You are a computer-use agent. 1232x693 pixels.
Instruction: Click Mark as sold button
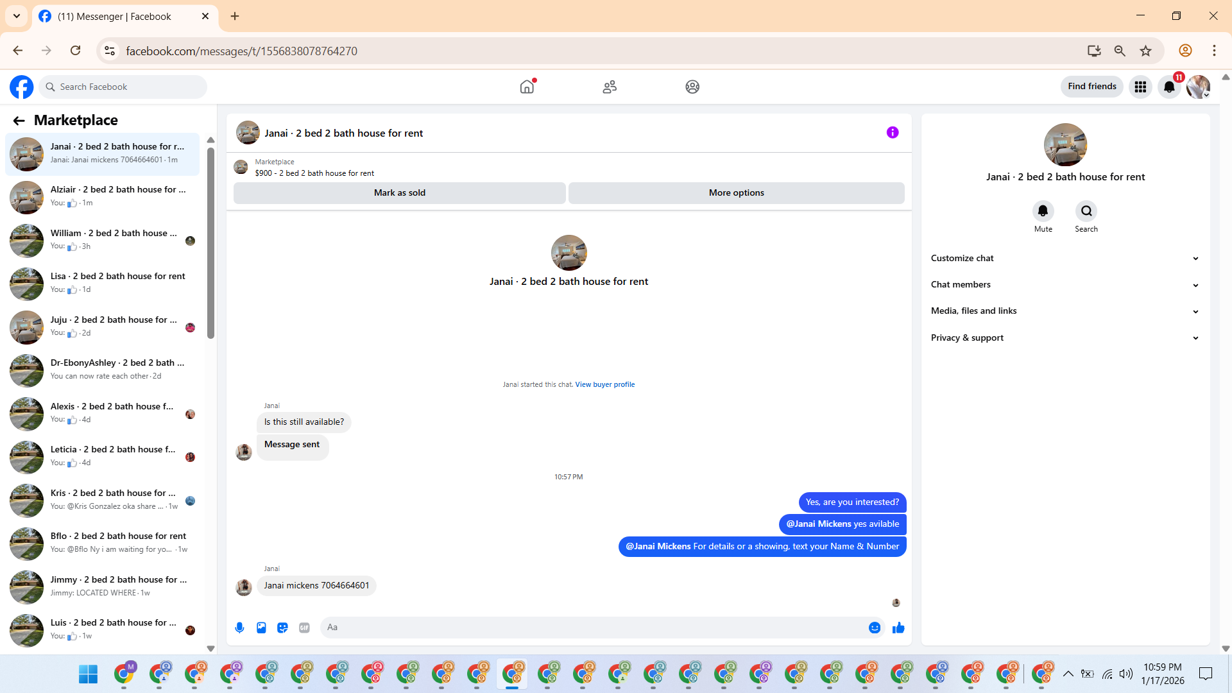coord(399,193)
